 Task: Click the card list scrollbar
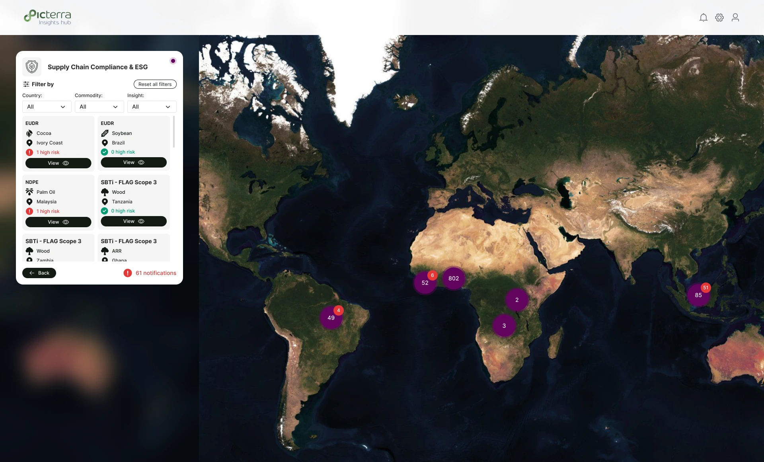pos(174,132)
